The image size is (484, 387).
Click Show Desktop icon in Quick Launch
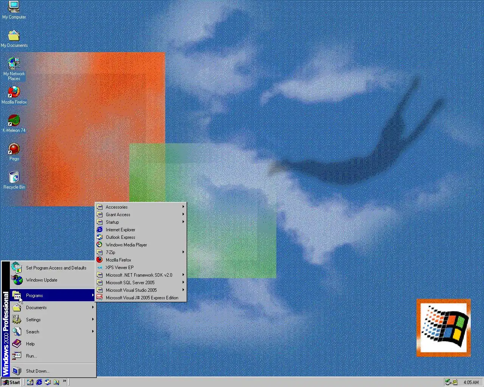pyautogui.click(x=30, y=382)
